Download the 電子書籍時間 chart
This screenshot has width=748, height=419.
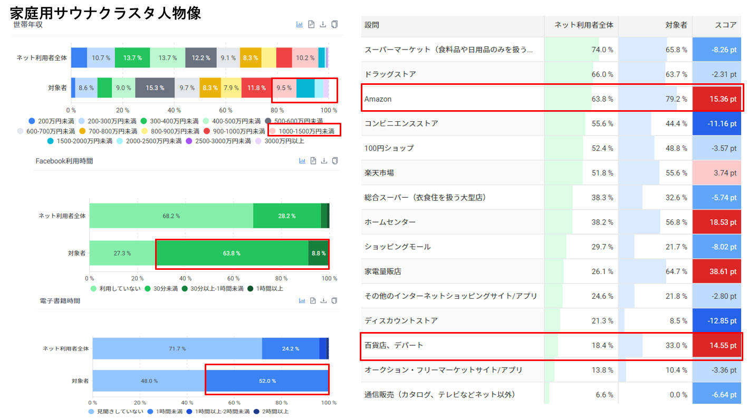[x=324, y=300]
